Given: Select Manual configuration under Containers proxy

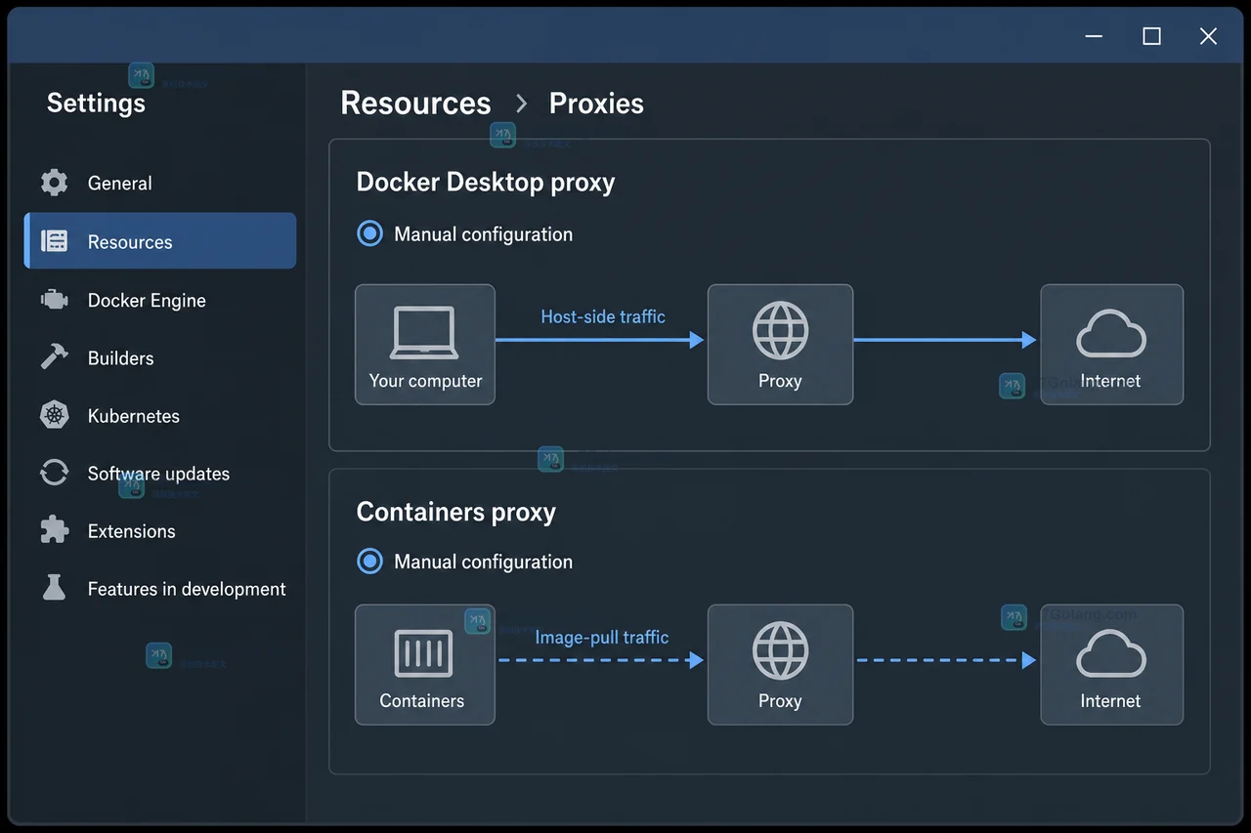Looking at the screenshot, I should click(x=369, y=562).
